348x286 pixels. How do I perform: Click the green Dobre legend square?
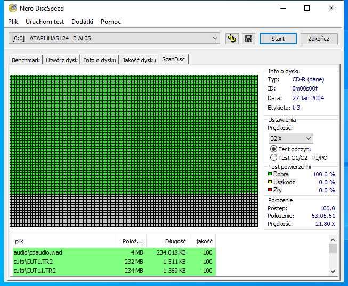(270, 174)
